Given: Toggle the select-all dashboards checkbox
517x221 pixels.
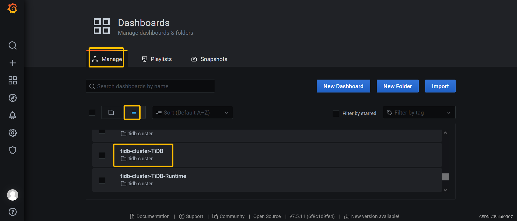Looking at the screenshot, I should tap(92, 112).
